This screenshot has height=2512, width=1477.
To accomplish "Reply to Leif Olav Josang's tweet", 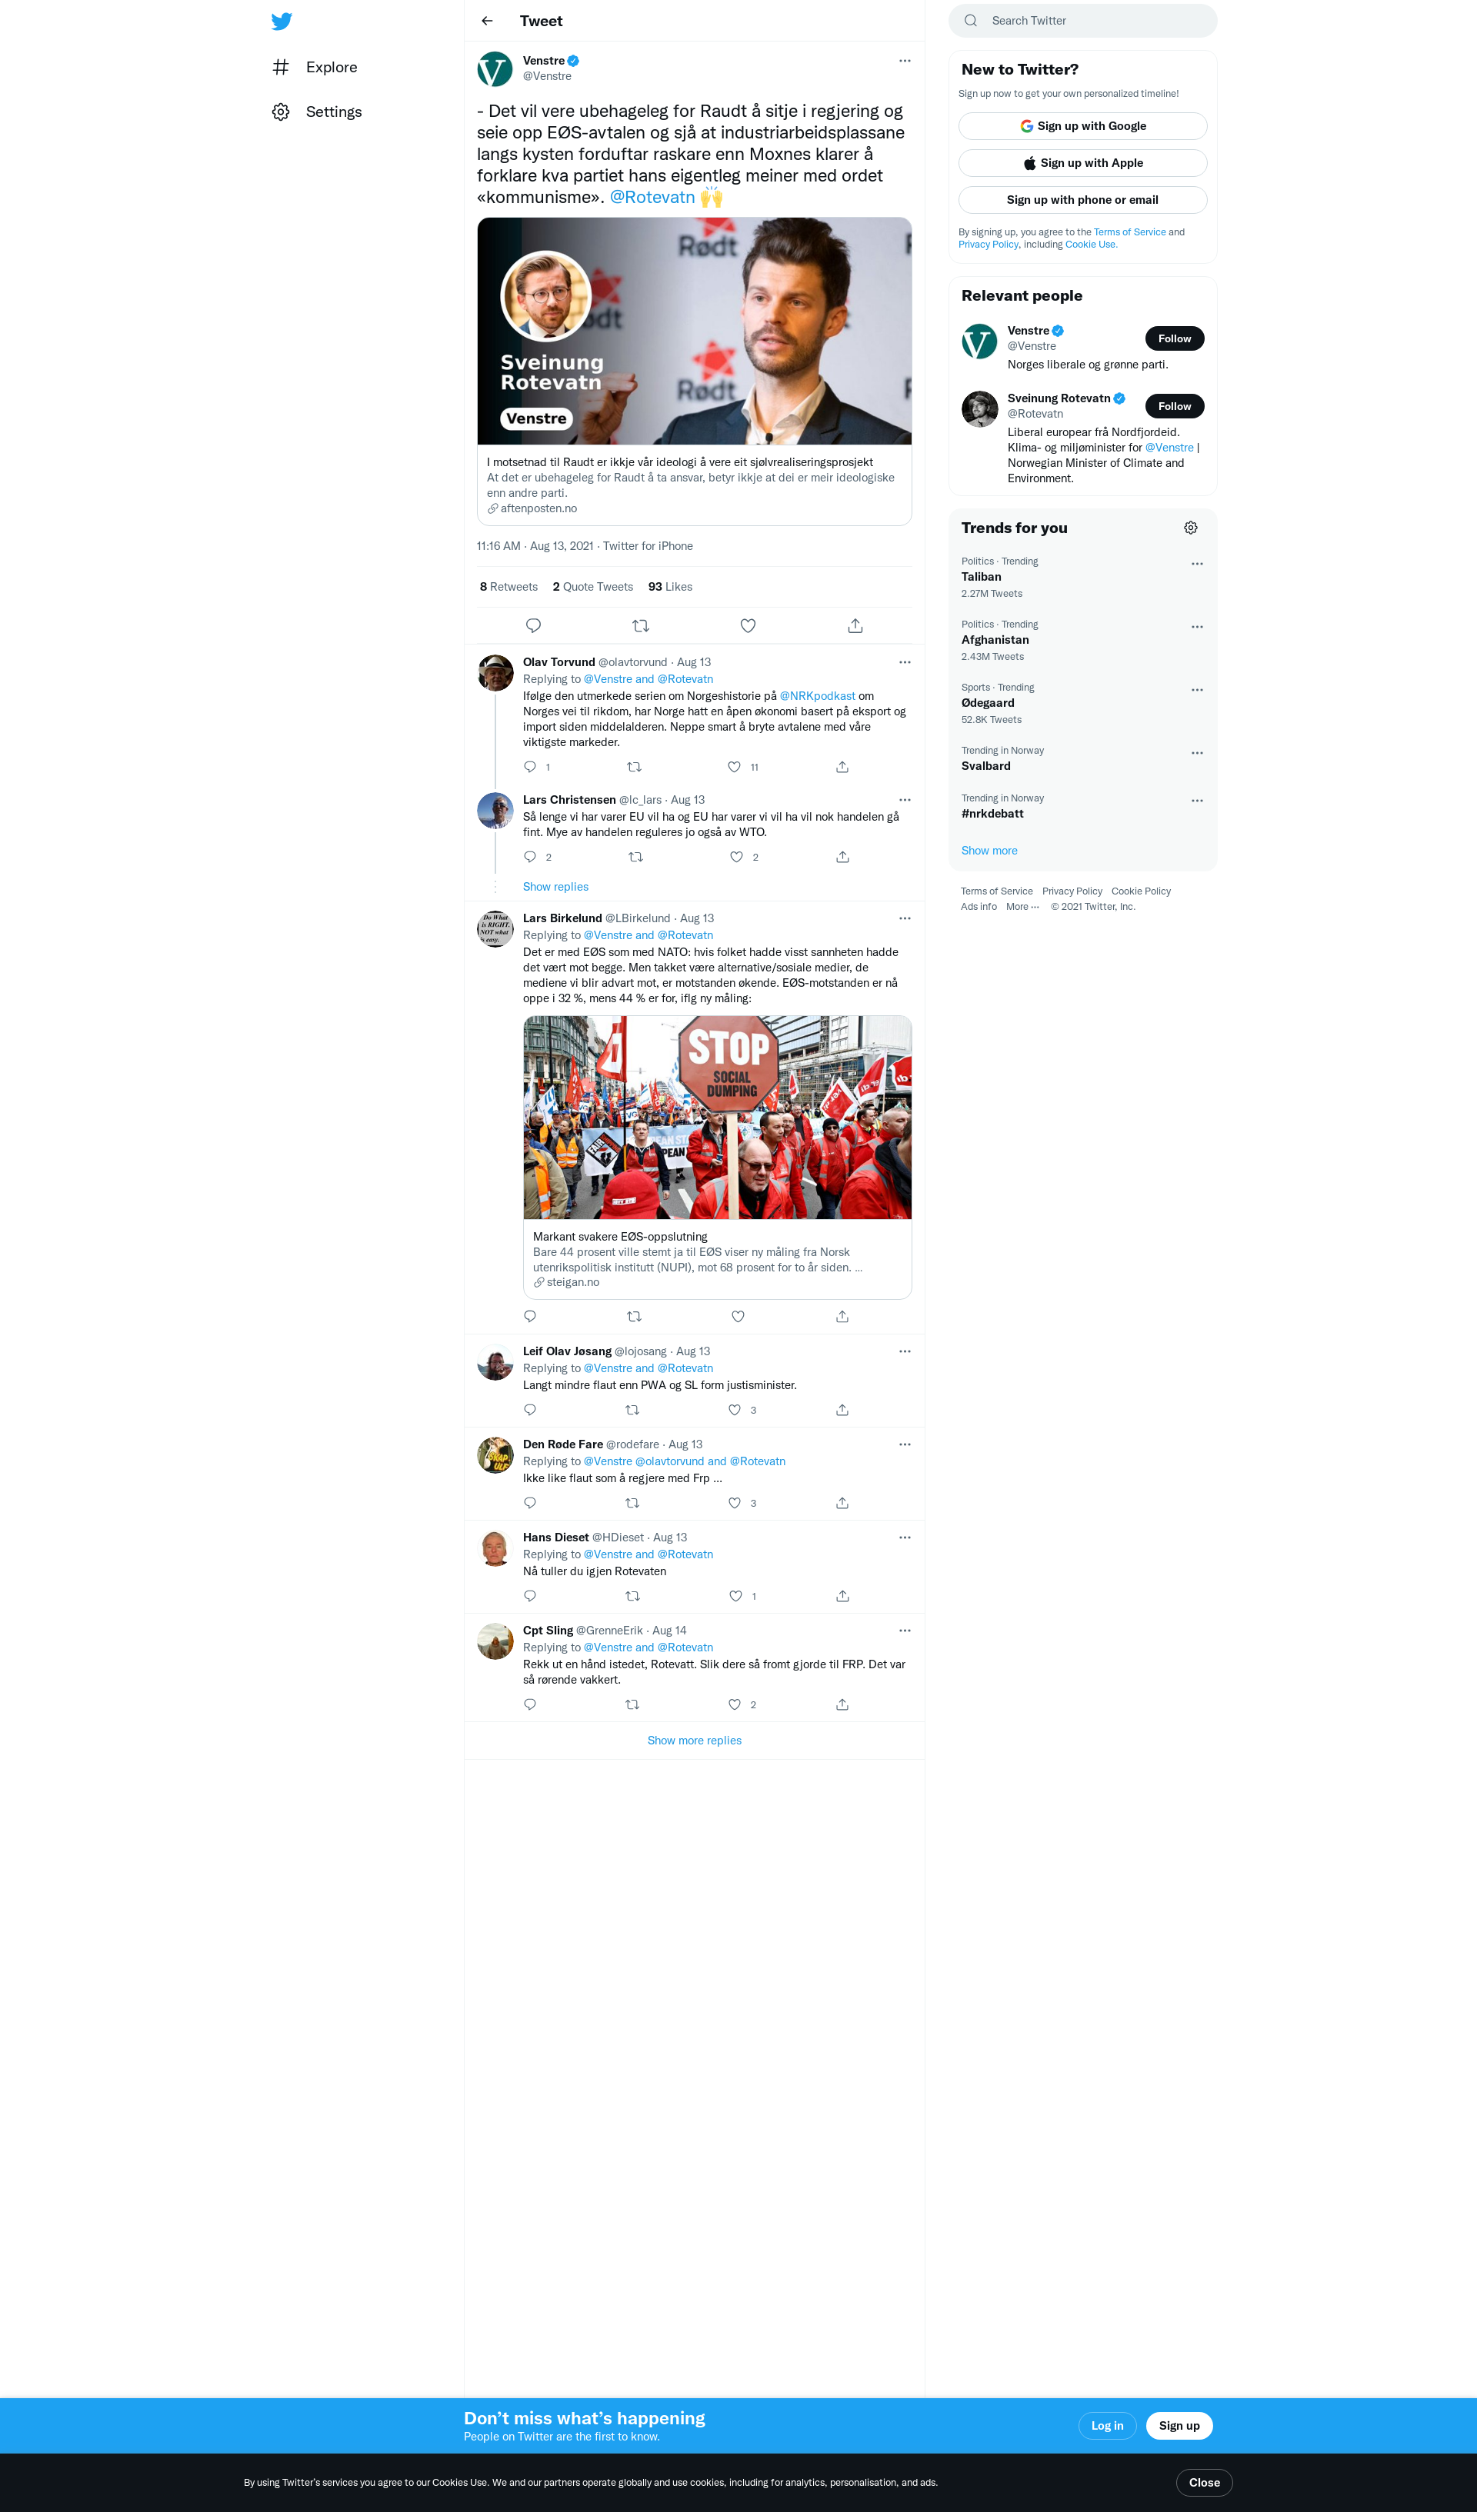I will [x=529, y=1410].
